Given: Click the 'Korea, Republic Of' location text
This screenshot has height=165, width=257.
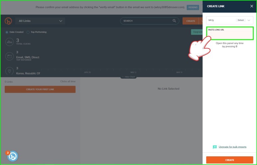Looking at the screenshot, I should tap(28, 73).
